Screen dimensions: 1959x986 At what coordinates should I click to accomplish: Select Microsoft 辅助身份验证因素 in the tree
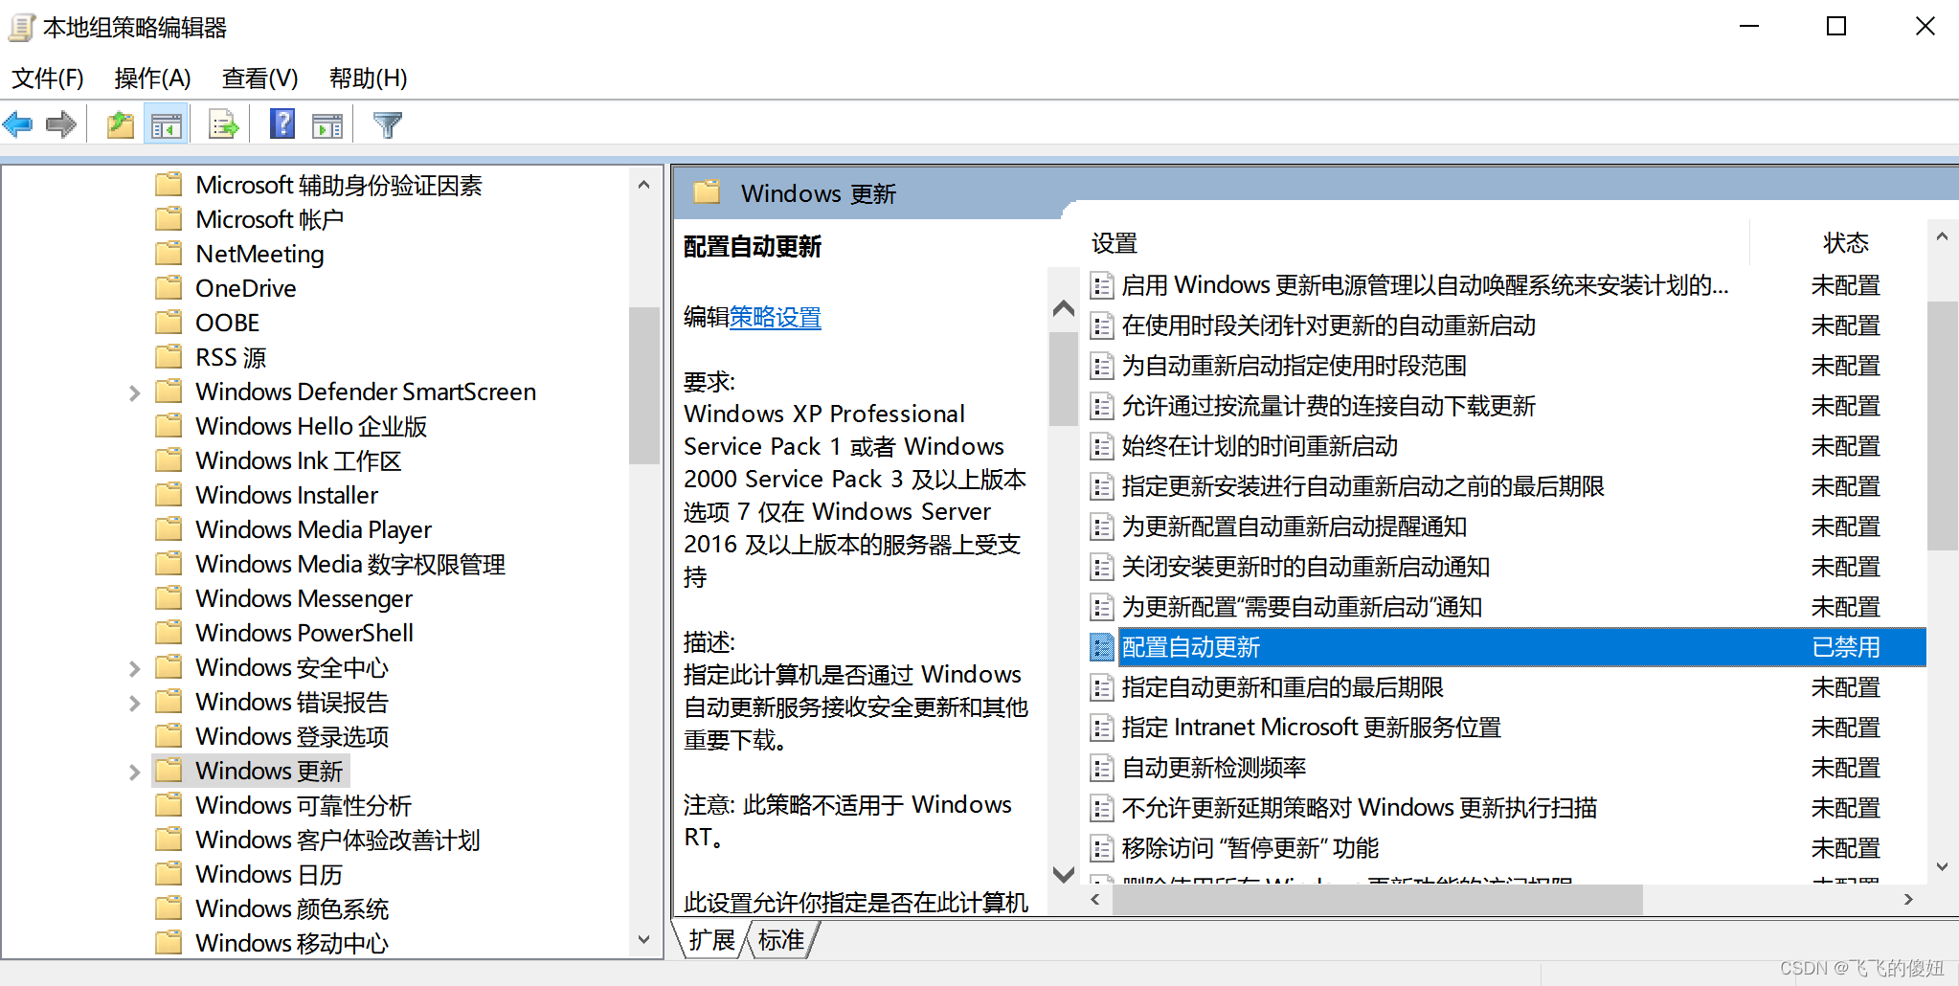[339, 185]
